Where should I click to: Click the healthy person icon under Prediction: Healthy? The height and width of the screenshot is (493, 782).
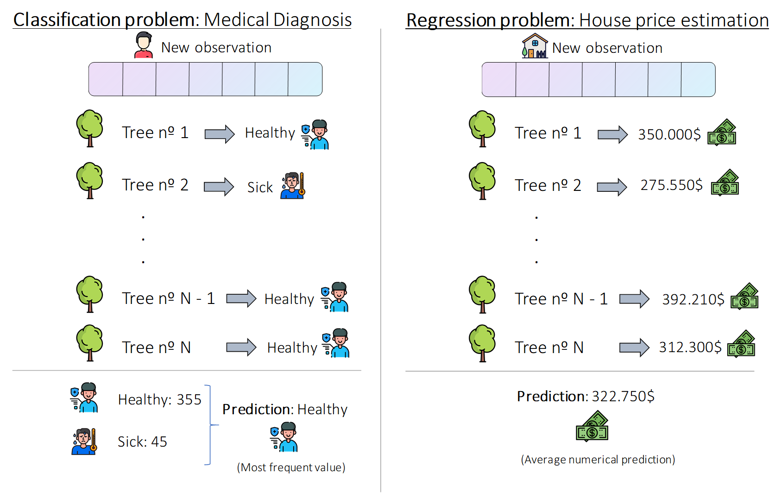(284, 437)
